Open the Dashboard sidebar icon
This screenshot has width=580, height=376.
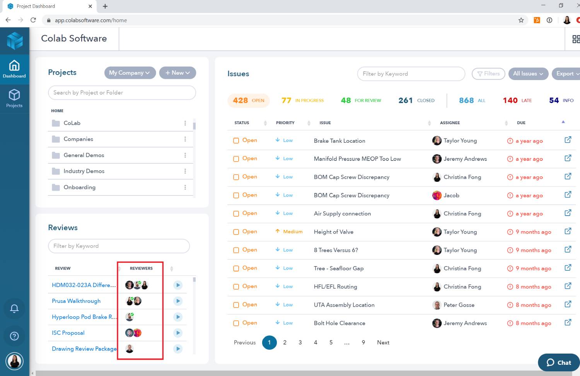(14, 69)
